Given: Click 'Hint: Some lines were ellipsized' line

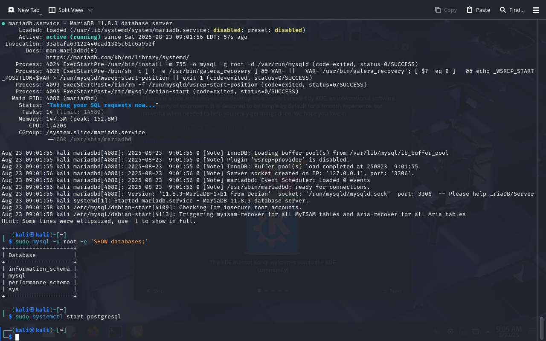Looking at the screenshot, I should point(99,221).
